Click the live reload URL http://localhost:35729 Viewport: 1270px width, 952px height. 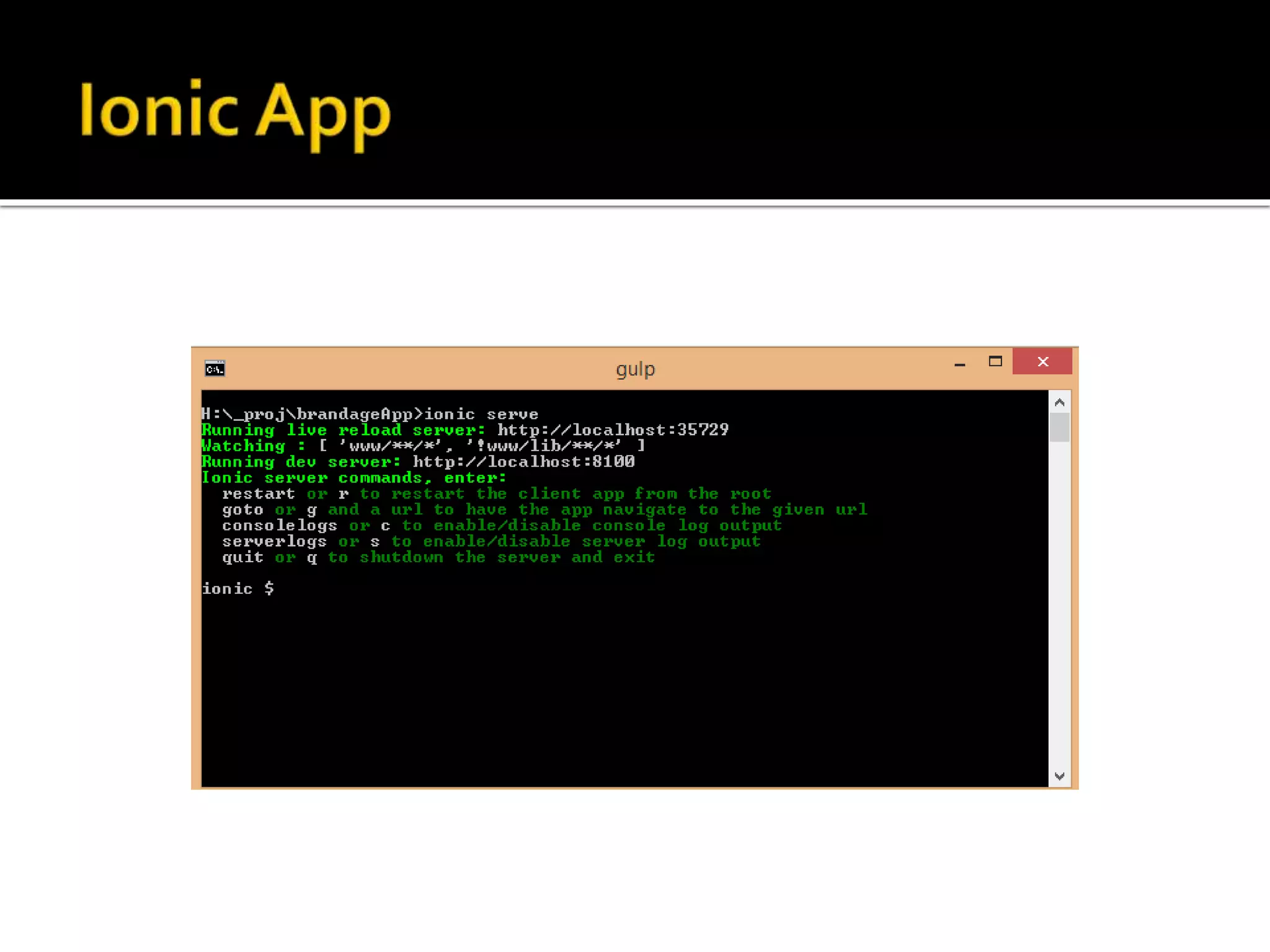[613, 430]
